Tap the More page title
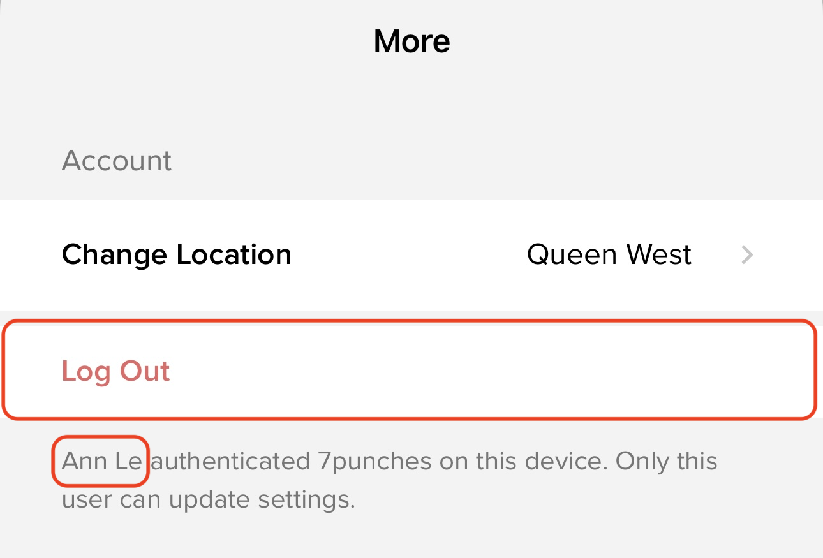Screen dimensions: 823x558 (411, 41)
